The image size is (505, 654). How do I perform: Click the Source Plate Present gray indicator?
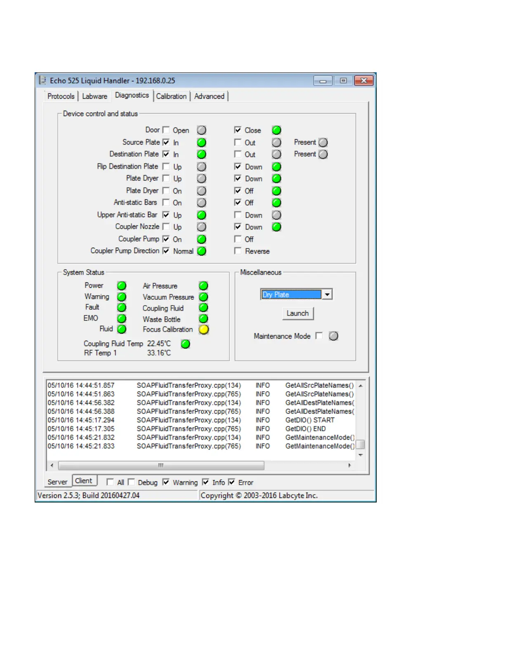(323, 142)
